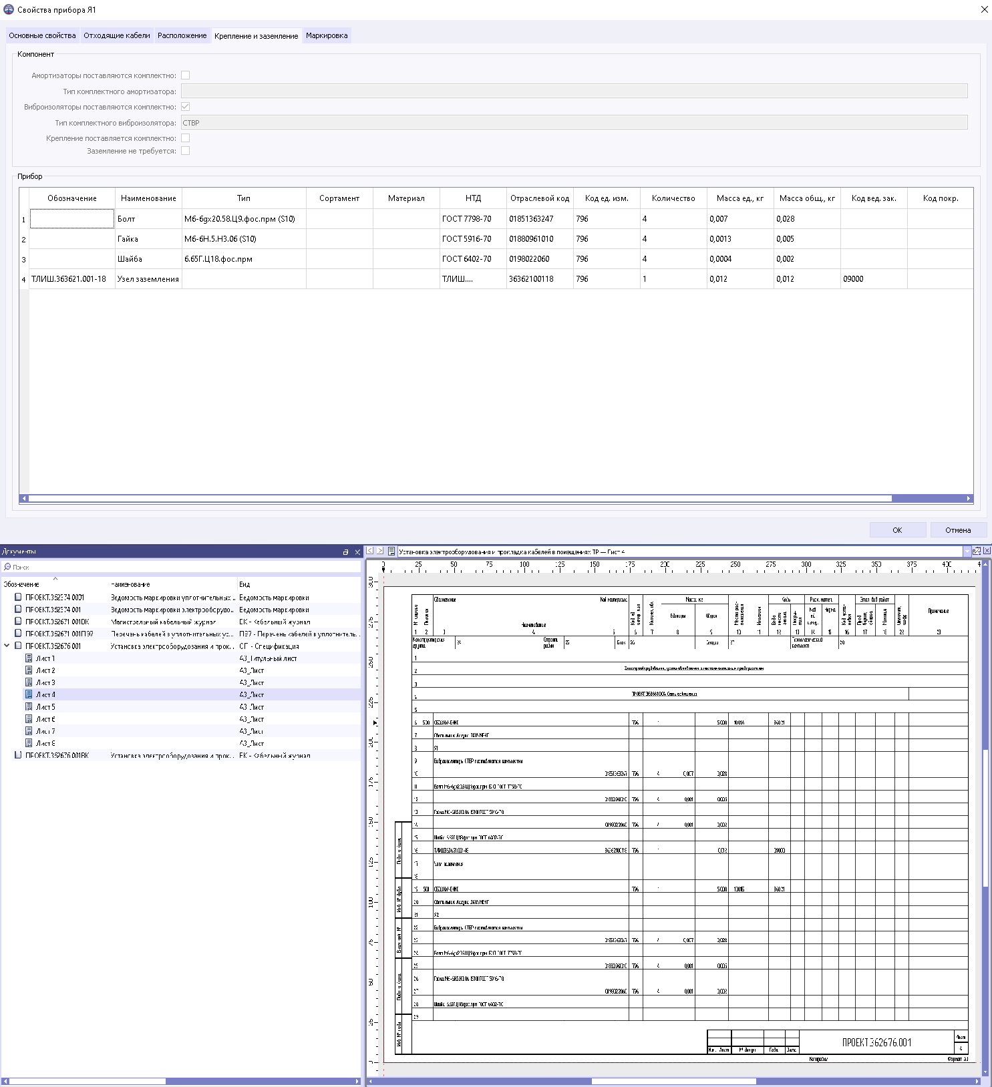This screenshot has width=992, height=1087.
Task: Click the Масса общ., кг column header
Action: tap(807, 198)
